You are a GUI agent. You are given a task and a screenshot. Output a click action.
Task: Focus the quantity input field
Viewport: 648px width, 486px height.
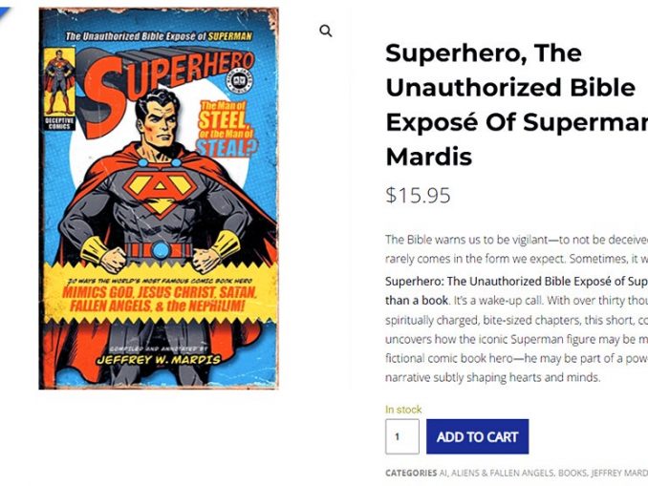coord(401,437)
